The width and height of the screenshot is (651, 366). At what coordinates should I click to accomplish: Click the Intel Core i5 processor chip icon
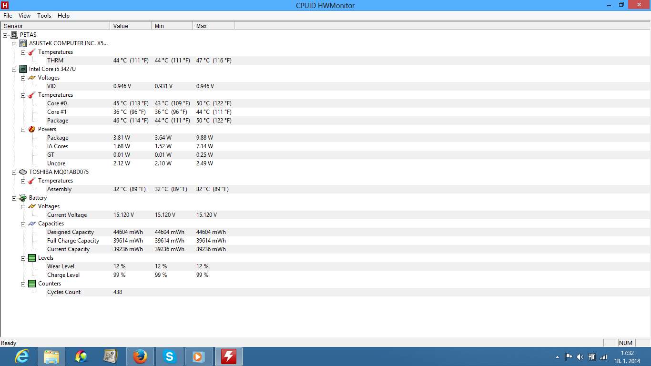point(23,69)
